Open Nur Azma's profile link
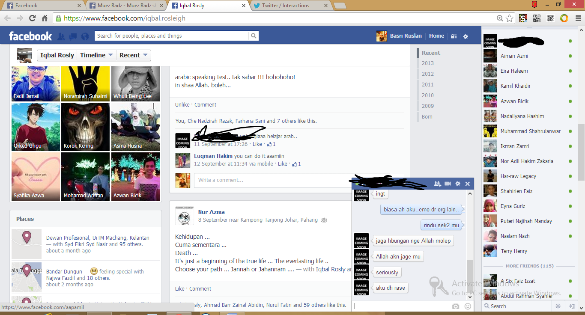This screenshot has width=585, height=315. coord(211,212)
